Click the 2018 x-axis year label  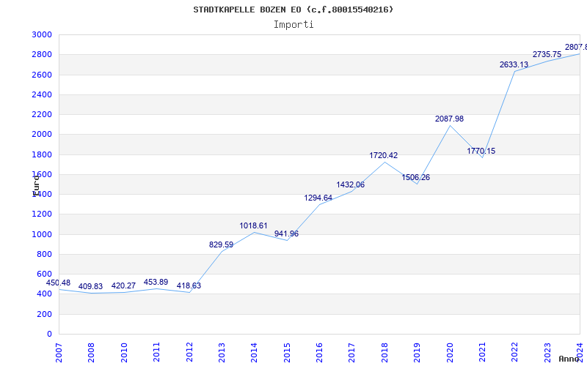click(384, 353)
